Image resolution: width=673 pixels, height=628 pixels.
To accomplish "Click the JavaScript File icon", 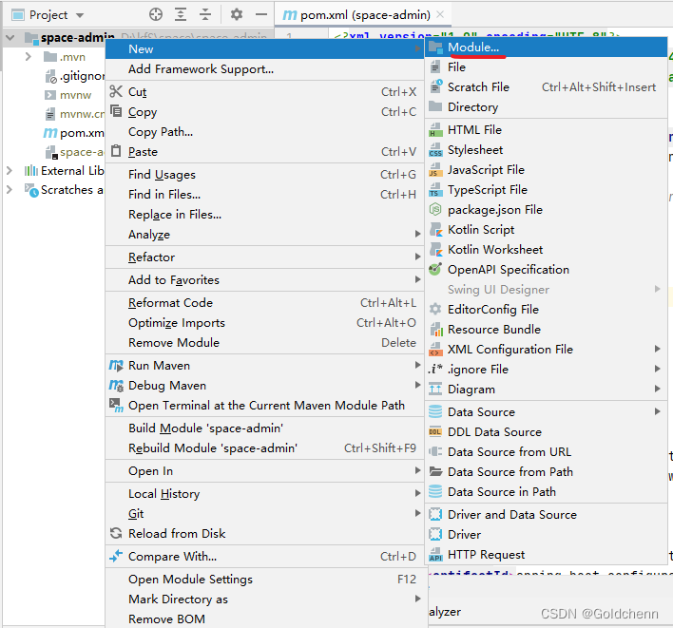I will 435,169.
